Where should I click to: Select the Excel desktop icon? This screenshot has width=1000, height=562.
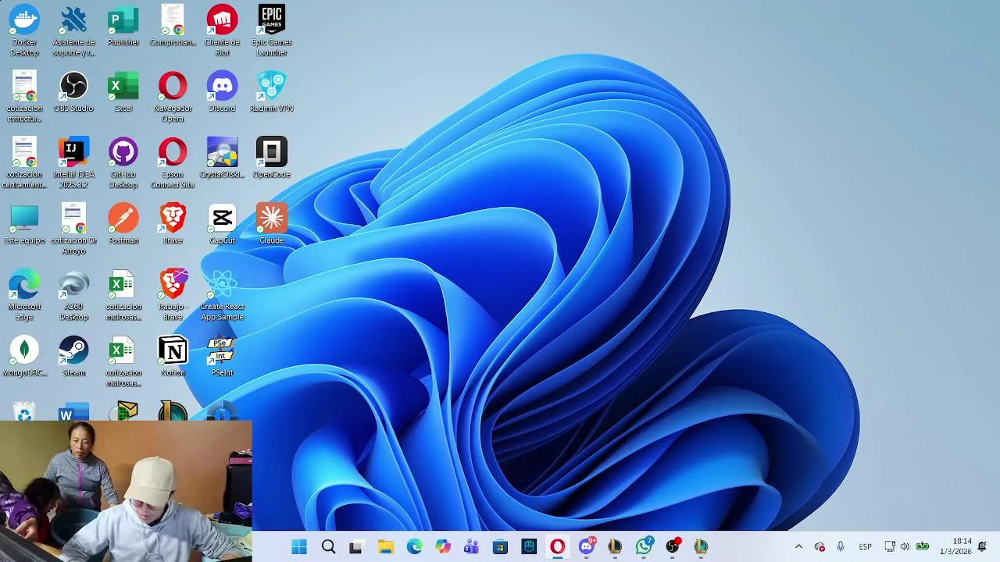(123, 92)
